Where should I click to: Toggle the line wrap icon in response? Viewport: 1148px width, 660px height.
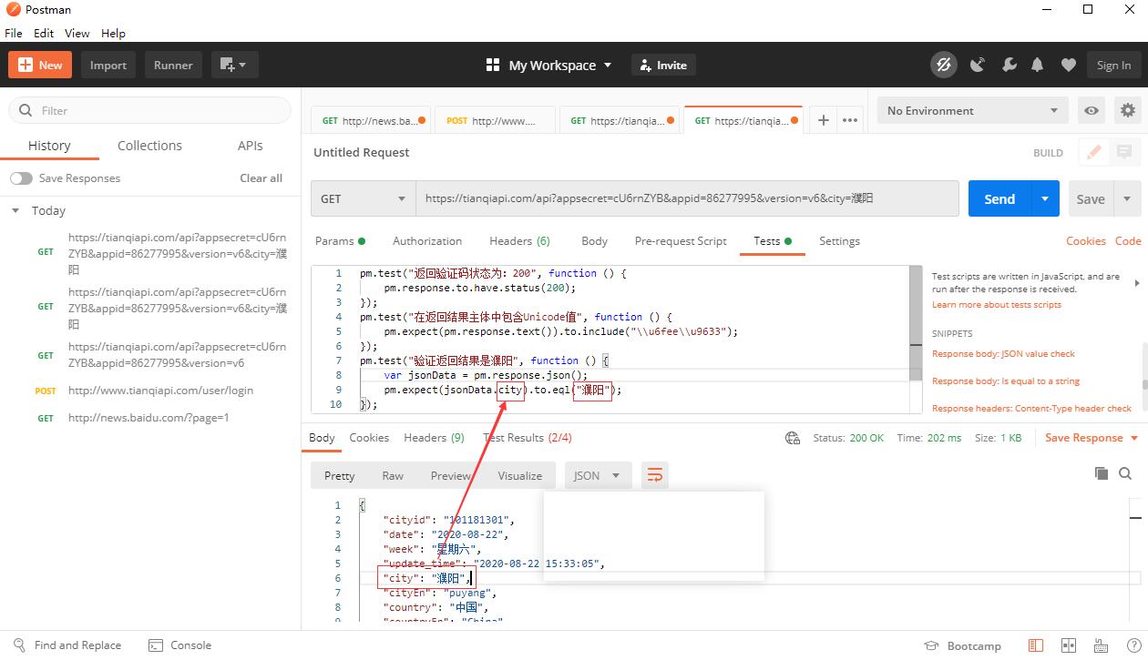point(654,475)
